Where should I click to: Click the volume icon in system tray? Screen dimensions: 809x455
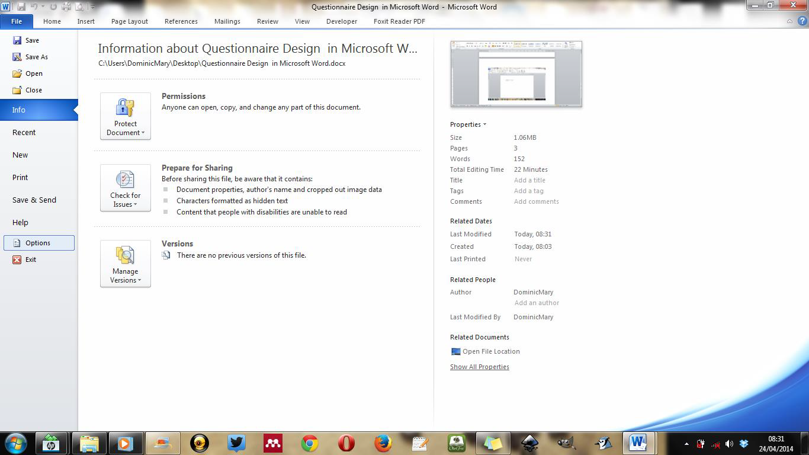pos(730,443)
